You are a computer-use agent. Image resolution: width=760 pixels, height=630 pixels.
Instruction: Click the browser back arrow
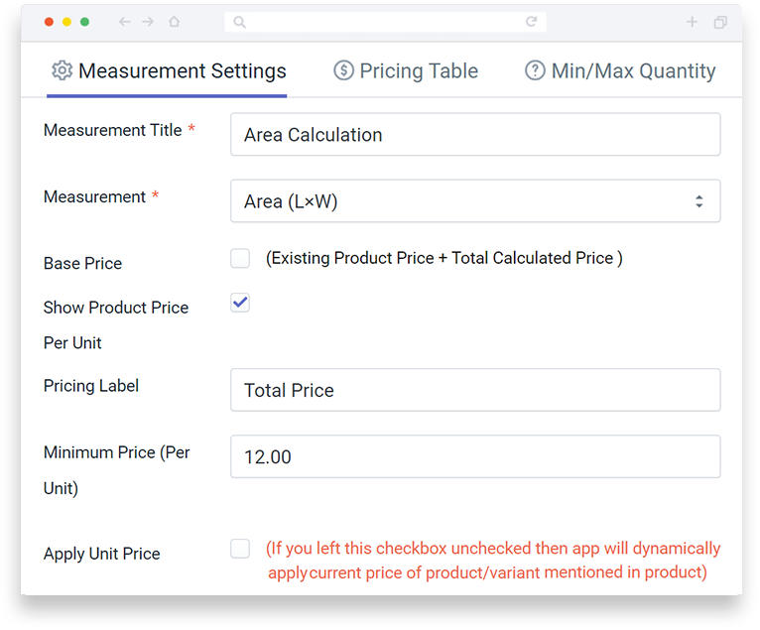(x=125, y=22)
